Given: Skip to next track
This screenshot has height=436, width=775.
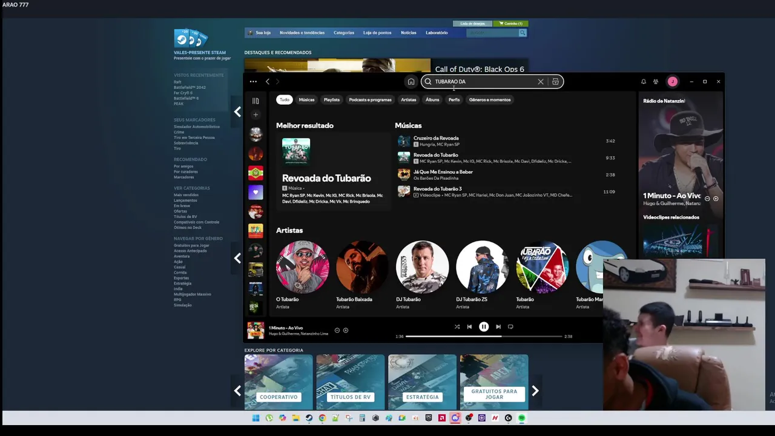Looking at the screenshot, I should click(x=498, y=326).
